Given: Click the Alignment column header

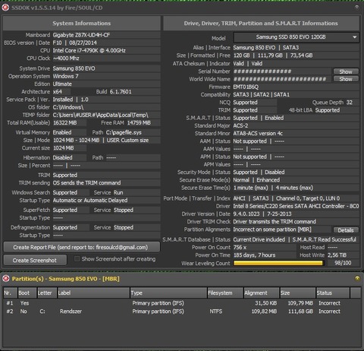Looking at the screenshot, I should click(x=262, y=293).
